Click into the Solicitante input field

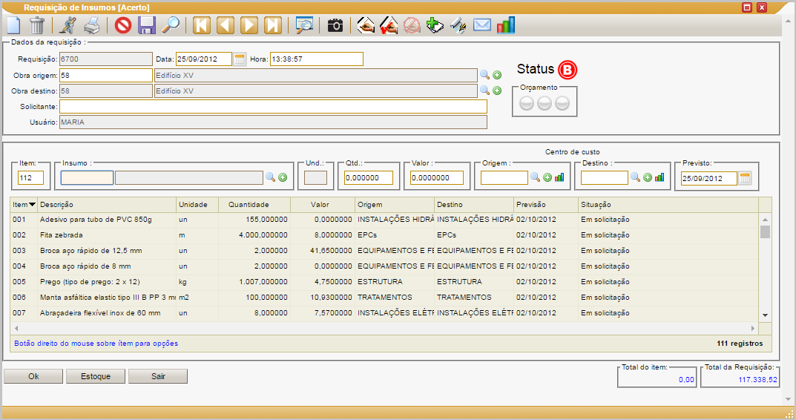coord(273,107)
